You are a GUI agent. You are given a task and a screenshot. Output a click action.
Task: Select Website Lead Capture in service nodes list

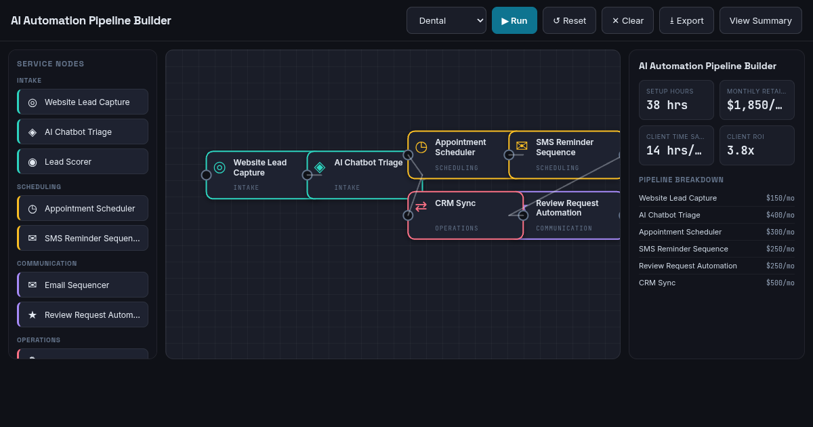pos(83,102)
